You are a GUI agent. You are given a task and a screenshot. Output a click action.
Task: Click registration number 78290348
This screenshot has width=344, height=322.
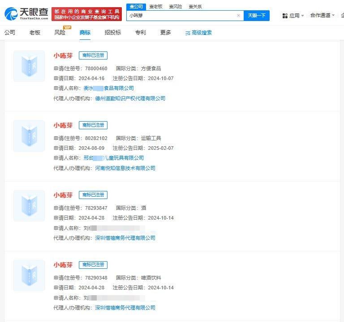point(96,278)
